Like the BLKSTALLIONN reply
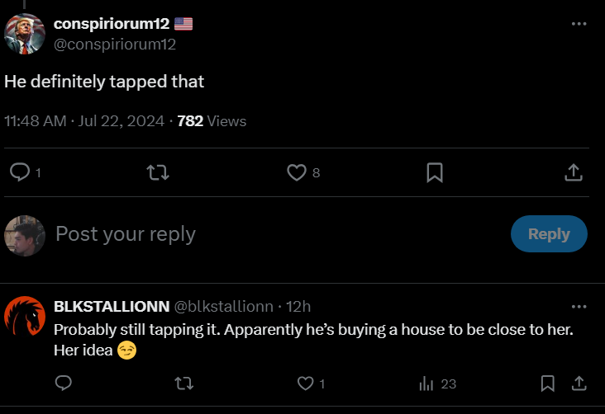 [x=305, y=383]
